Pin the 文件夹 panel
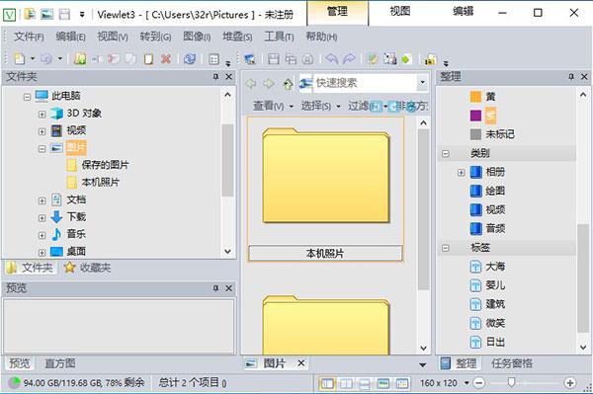The image size is (593, 394). (x=215, y=77)
